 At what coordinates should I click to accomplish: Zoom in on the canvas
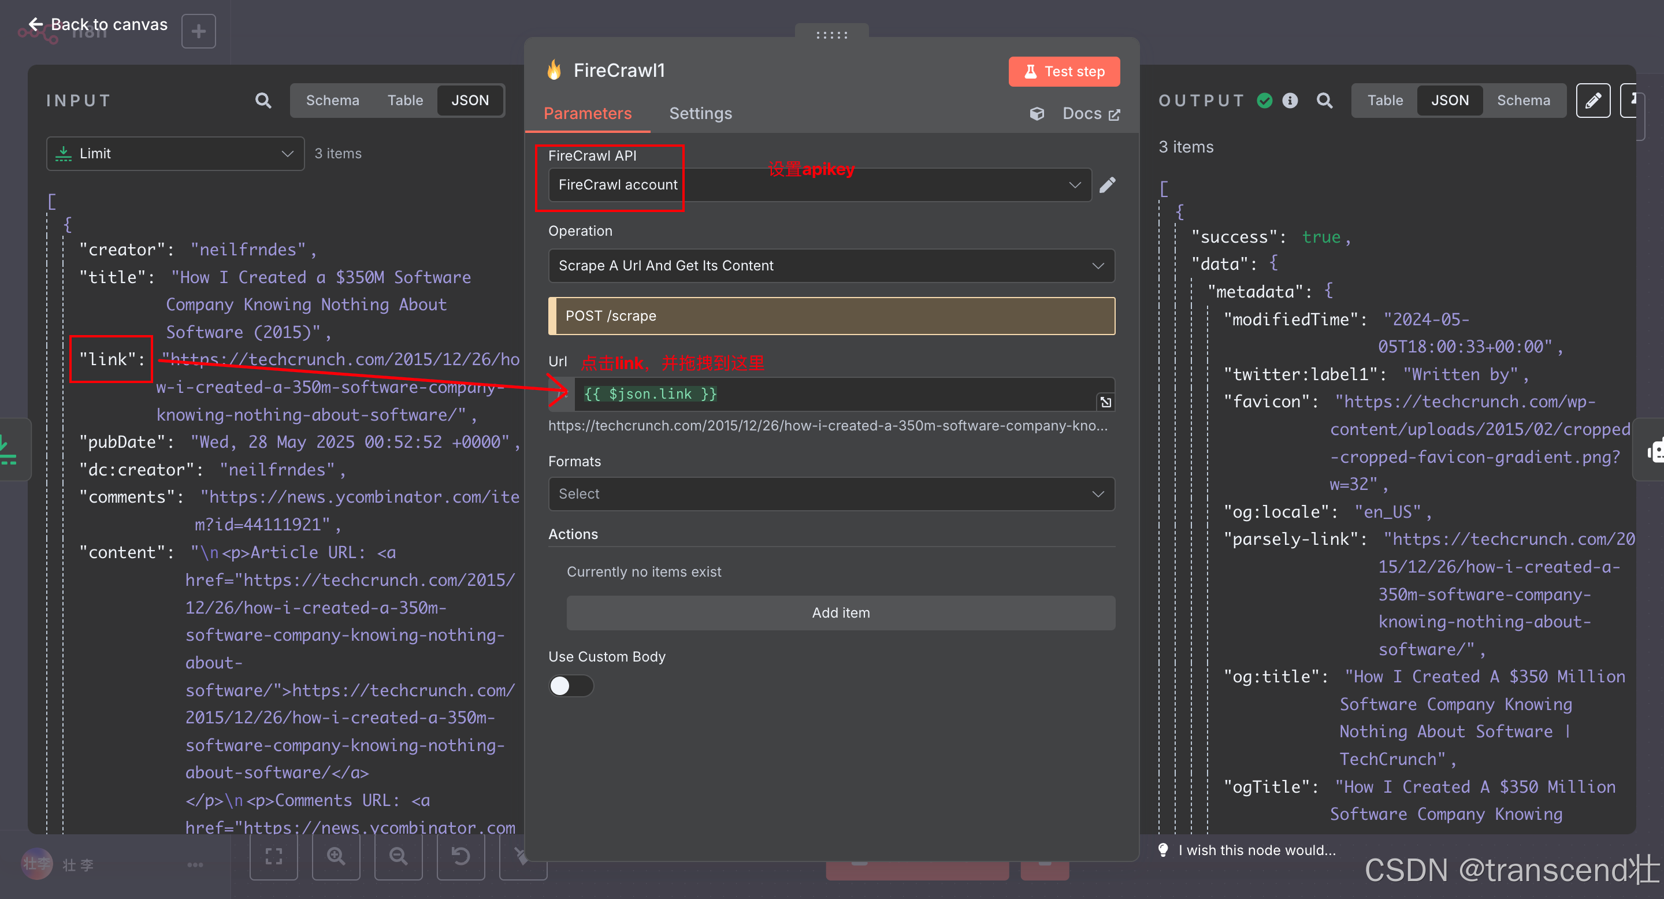point(336,856)
